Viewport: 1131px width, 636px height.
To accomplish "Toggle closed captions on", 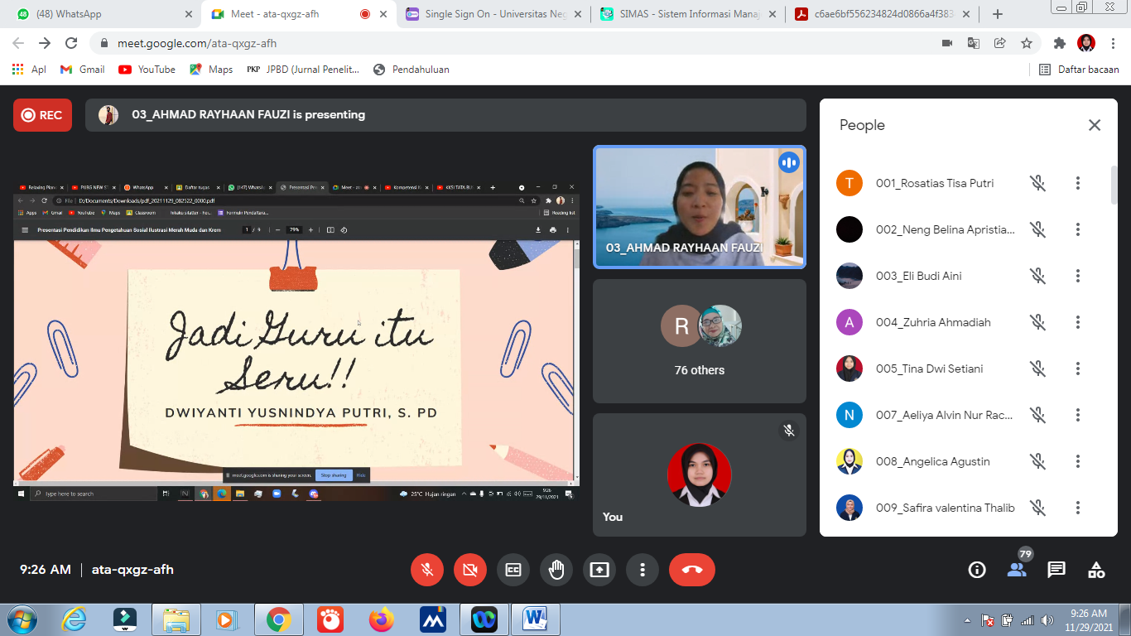I will point(513,570).
